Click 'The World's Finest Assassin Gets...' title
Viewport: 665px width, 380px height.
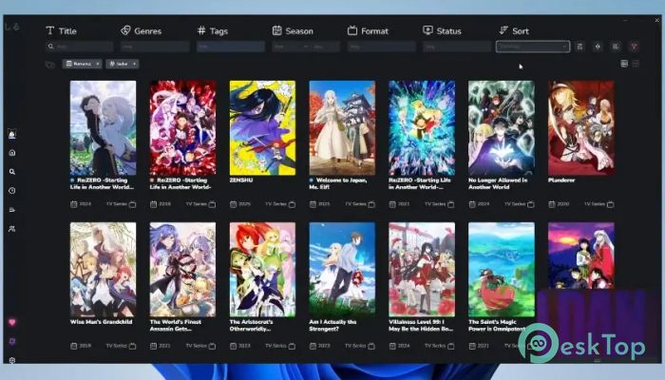click(176, 325)
